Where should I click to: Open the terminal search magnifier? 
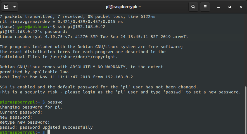click(x=193, y=7)
